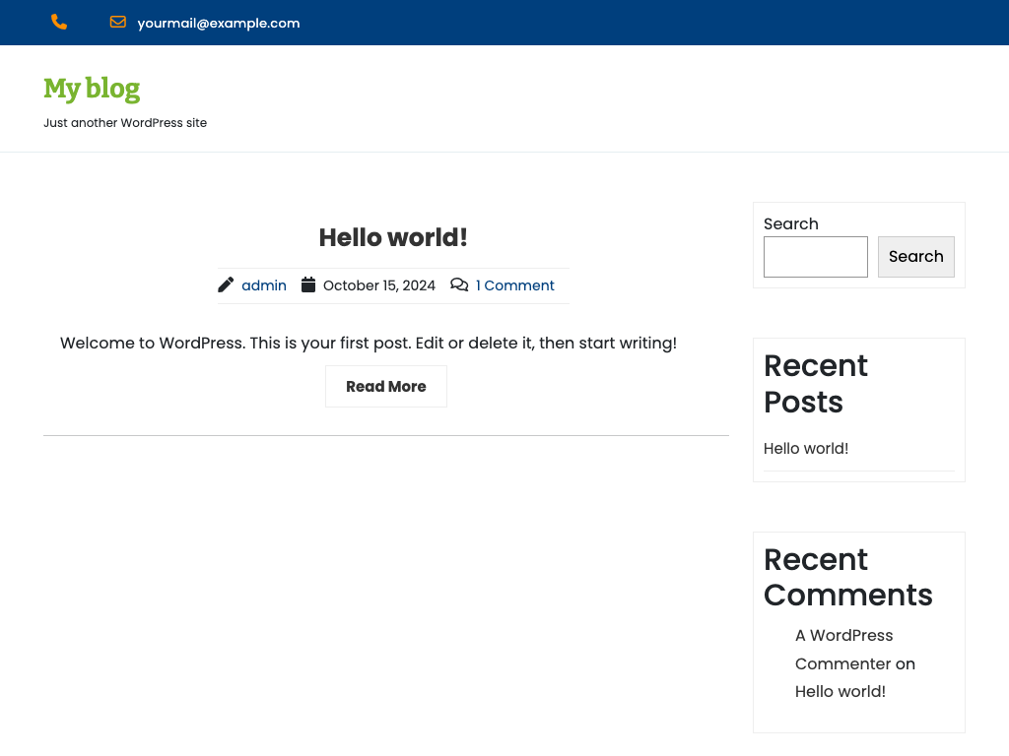The image size is (1009, 756).
Task: Click the Recent Posts widget heading
Action: tap(816, 384)
